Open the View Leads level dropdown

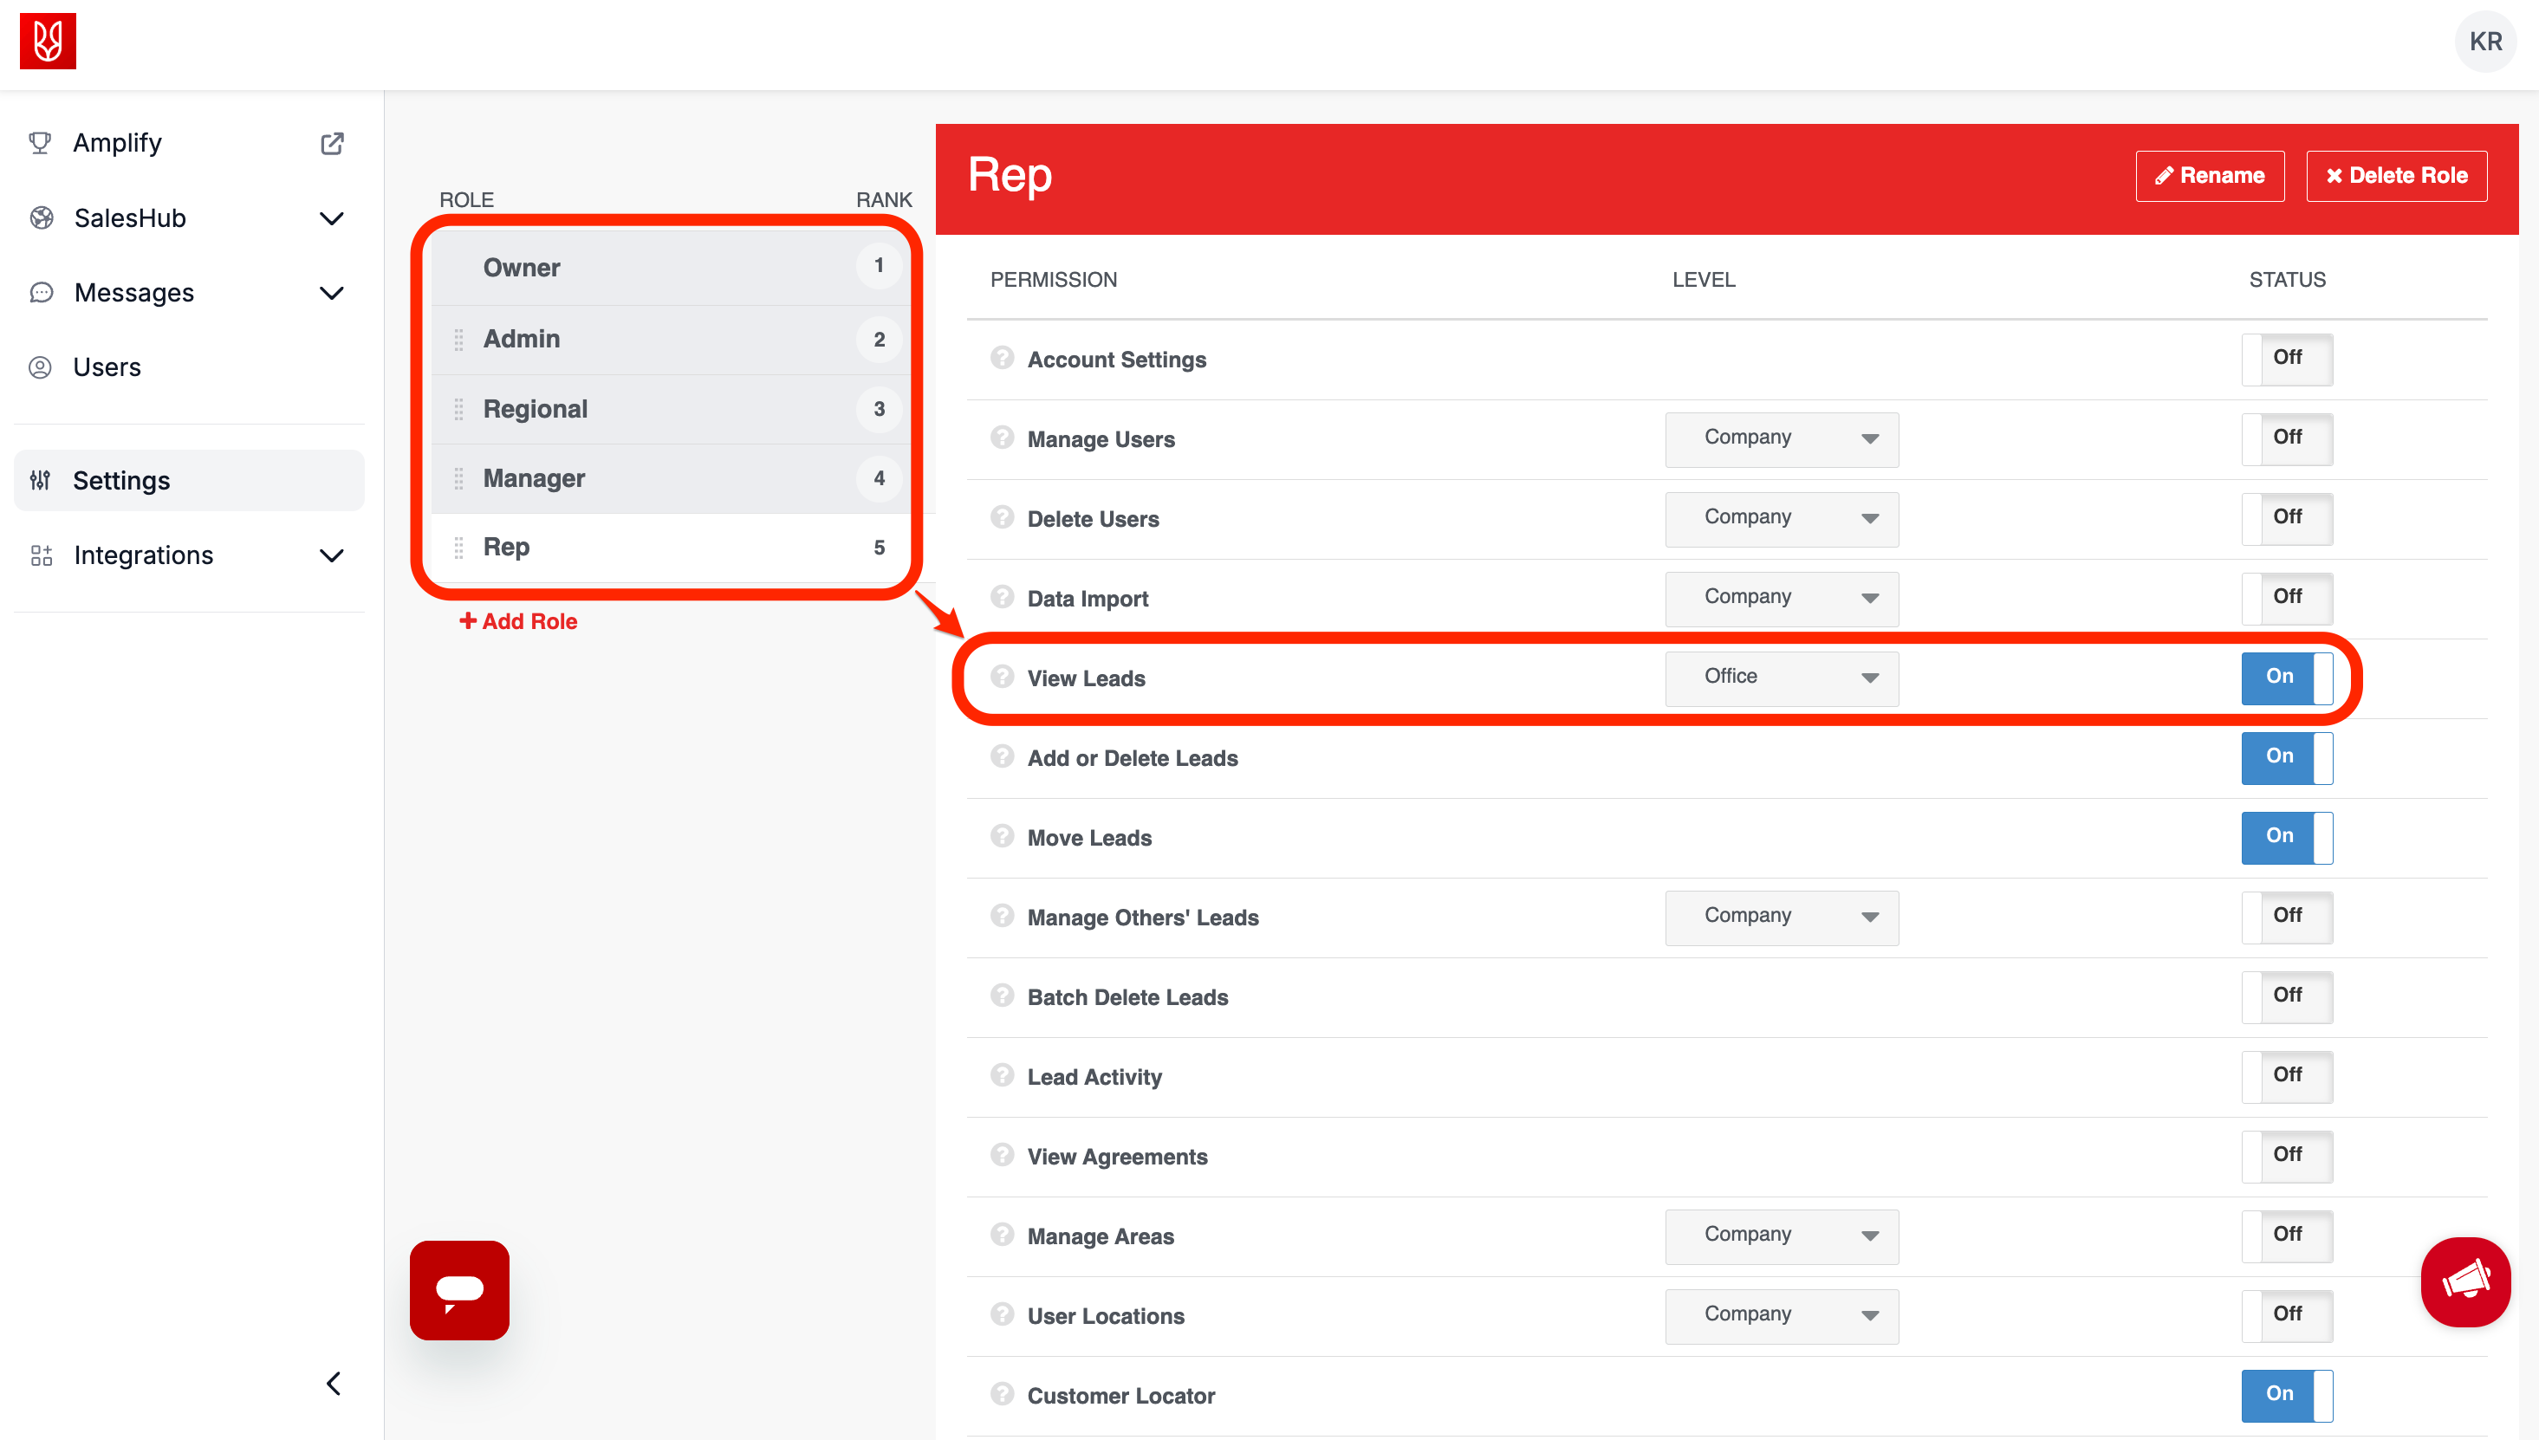tap(1781, 678)
